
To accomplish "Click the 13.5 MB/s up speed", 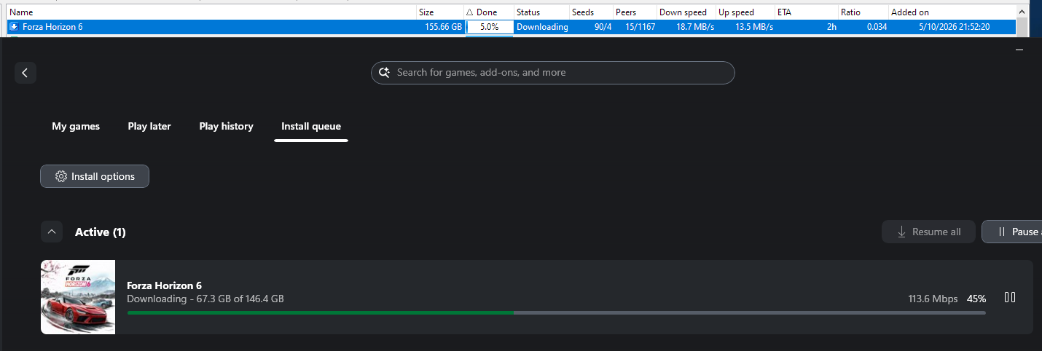I will [754, 27].
